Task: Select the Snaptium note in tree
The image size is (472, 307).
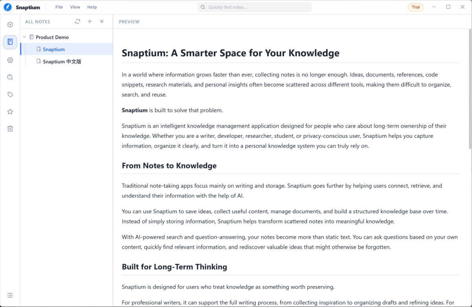Action: tap(67, 49)
